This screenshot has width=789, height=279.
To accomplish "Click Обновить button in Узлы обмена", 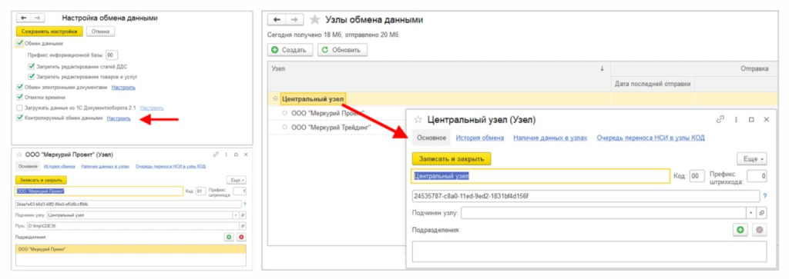I will pyautogui.click(x=341, y=50).
